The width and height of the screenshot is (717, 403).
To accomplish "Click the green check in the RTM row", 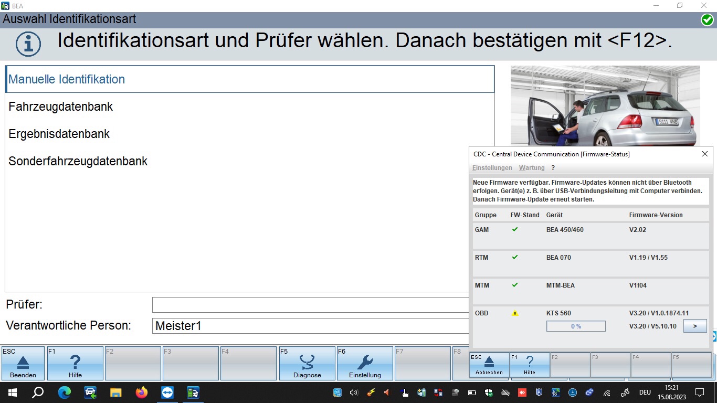I will pos(515,257).
